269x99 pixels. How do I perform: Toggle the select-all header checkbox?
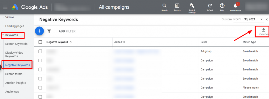[x=40, y=42]
